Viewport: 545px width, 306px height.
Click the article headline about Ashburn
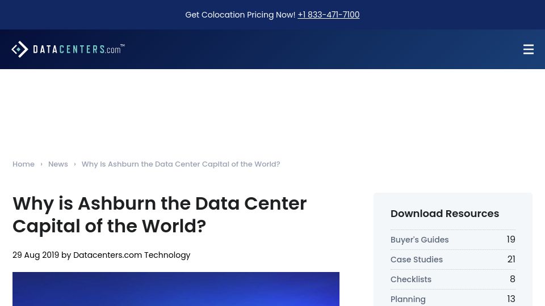[160, 215]
